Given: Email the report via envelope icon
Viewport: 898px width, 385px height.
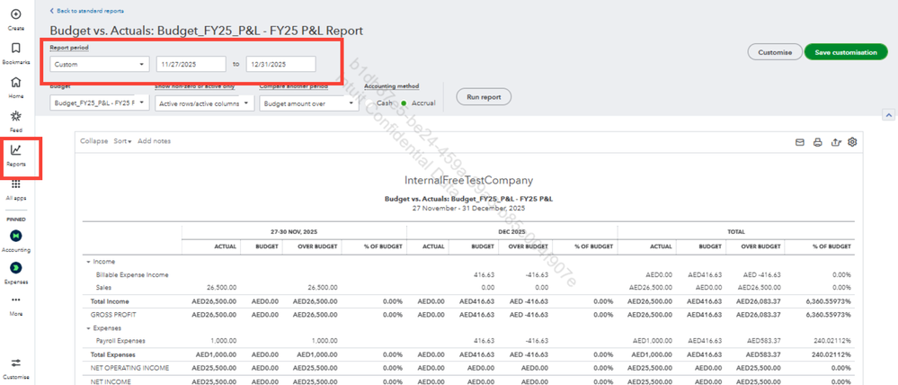Looking at the screenshot, I should [x=800, y=142].
